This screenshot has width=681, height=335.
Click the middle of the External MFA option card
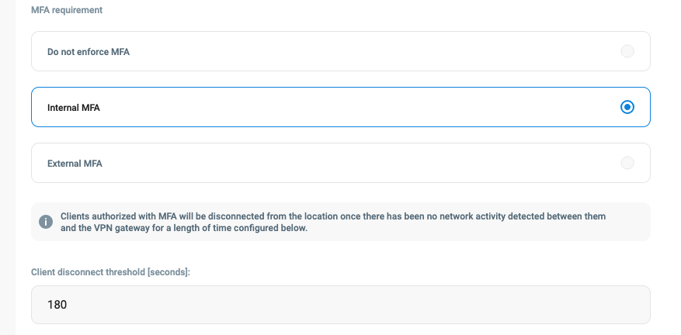(340, 163)
